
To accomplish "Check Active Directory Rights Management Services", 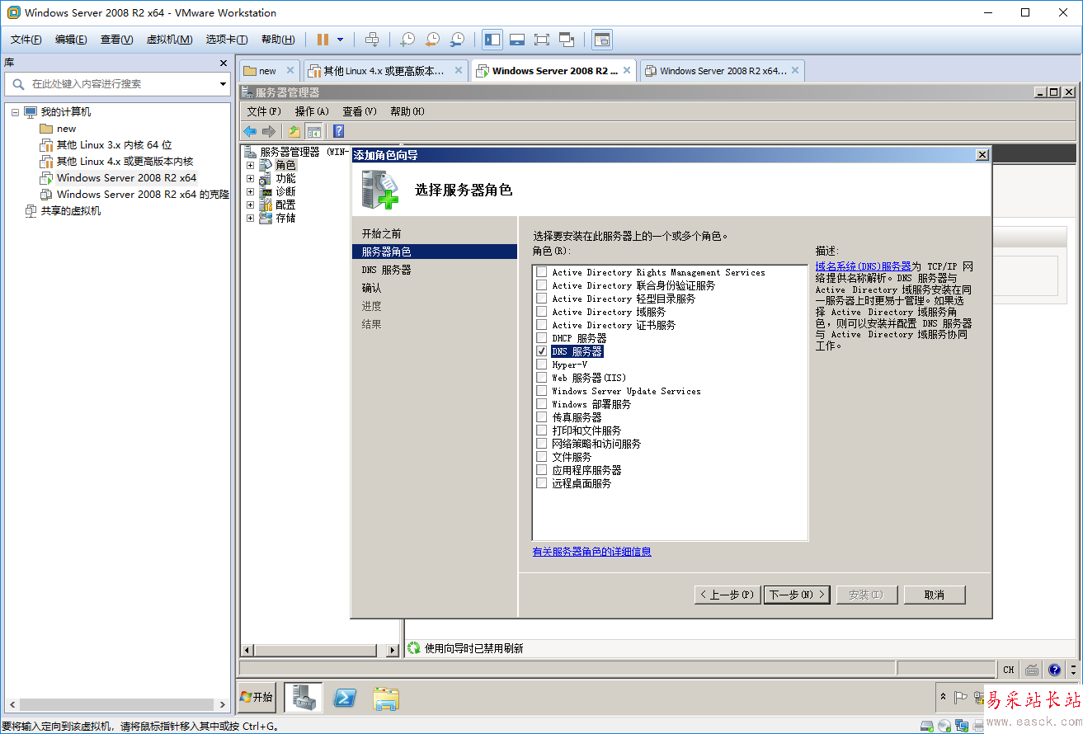I will [x=542, y=272].
